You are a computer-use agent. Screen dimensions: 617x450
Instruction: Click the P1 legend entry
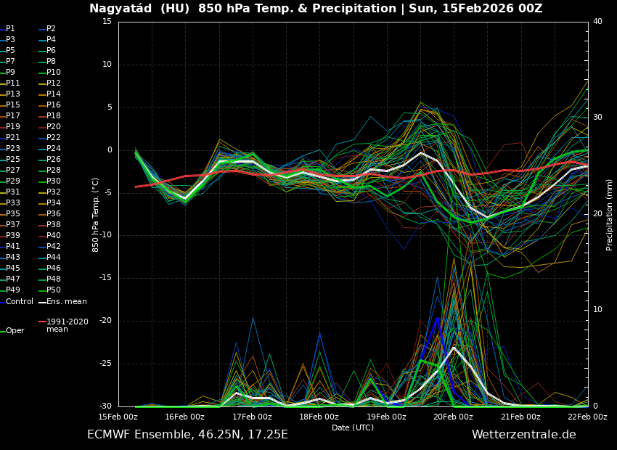11,29
